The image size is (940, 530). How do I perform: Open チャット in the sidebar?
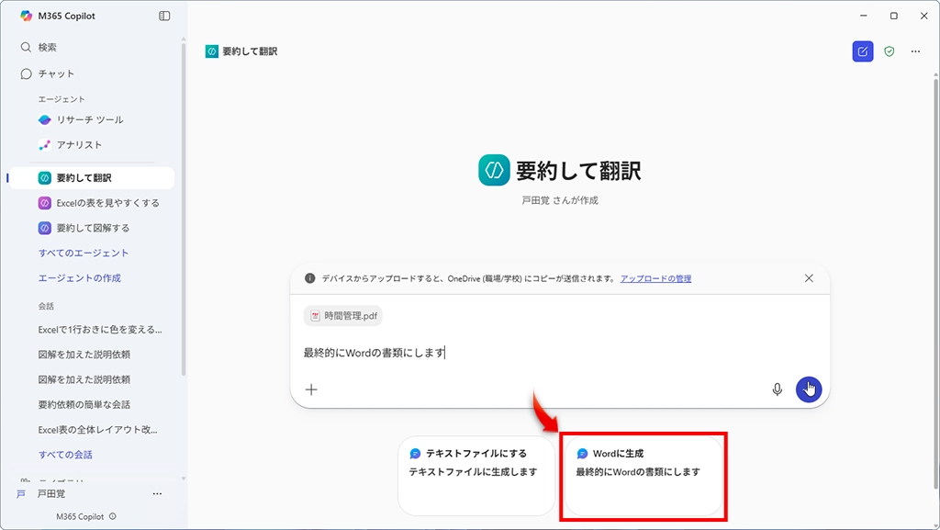pyautogui.click(x=56, y=73)
